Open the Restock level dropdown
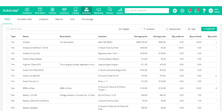Screen dimensions: 222x111 [175, 29]
